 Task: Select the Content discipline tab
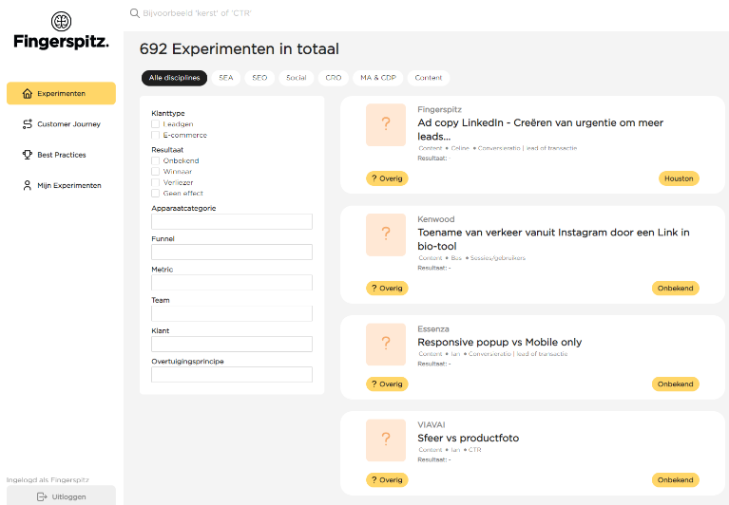tap(429, 78)
